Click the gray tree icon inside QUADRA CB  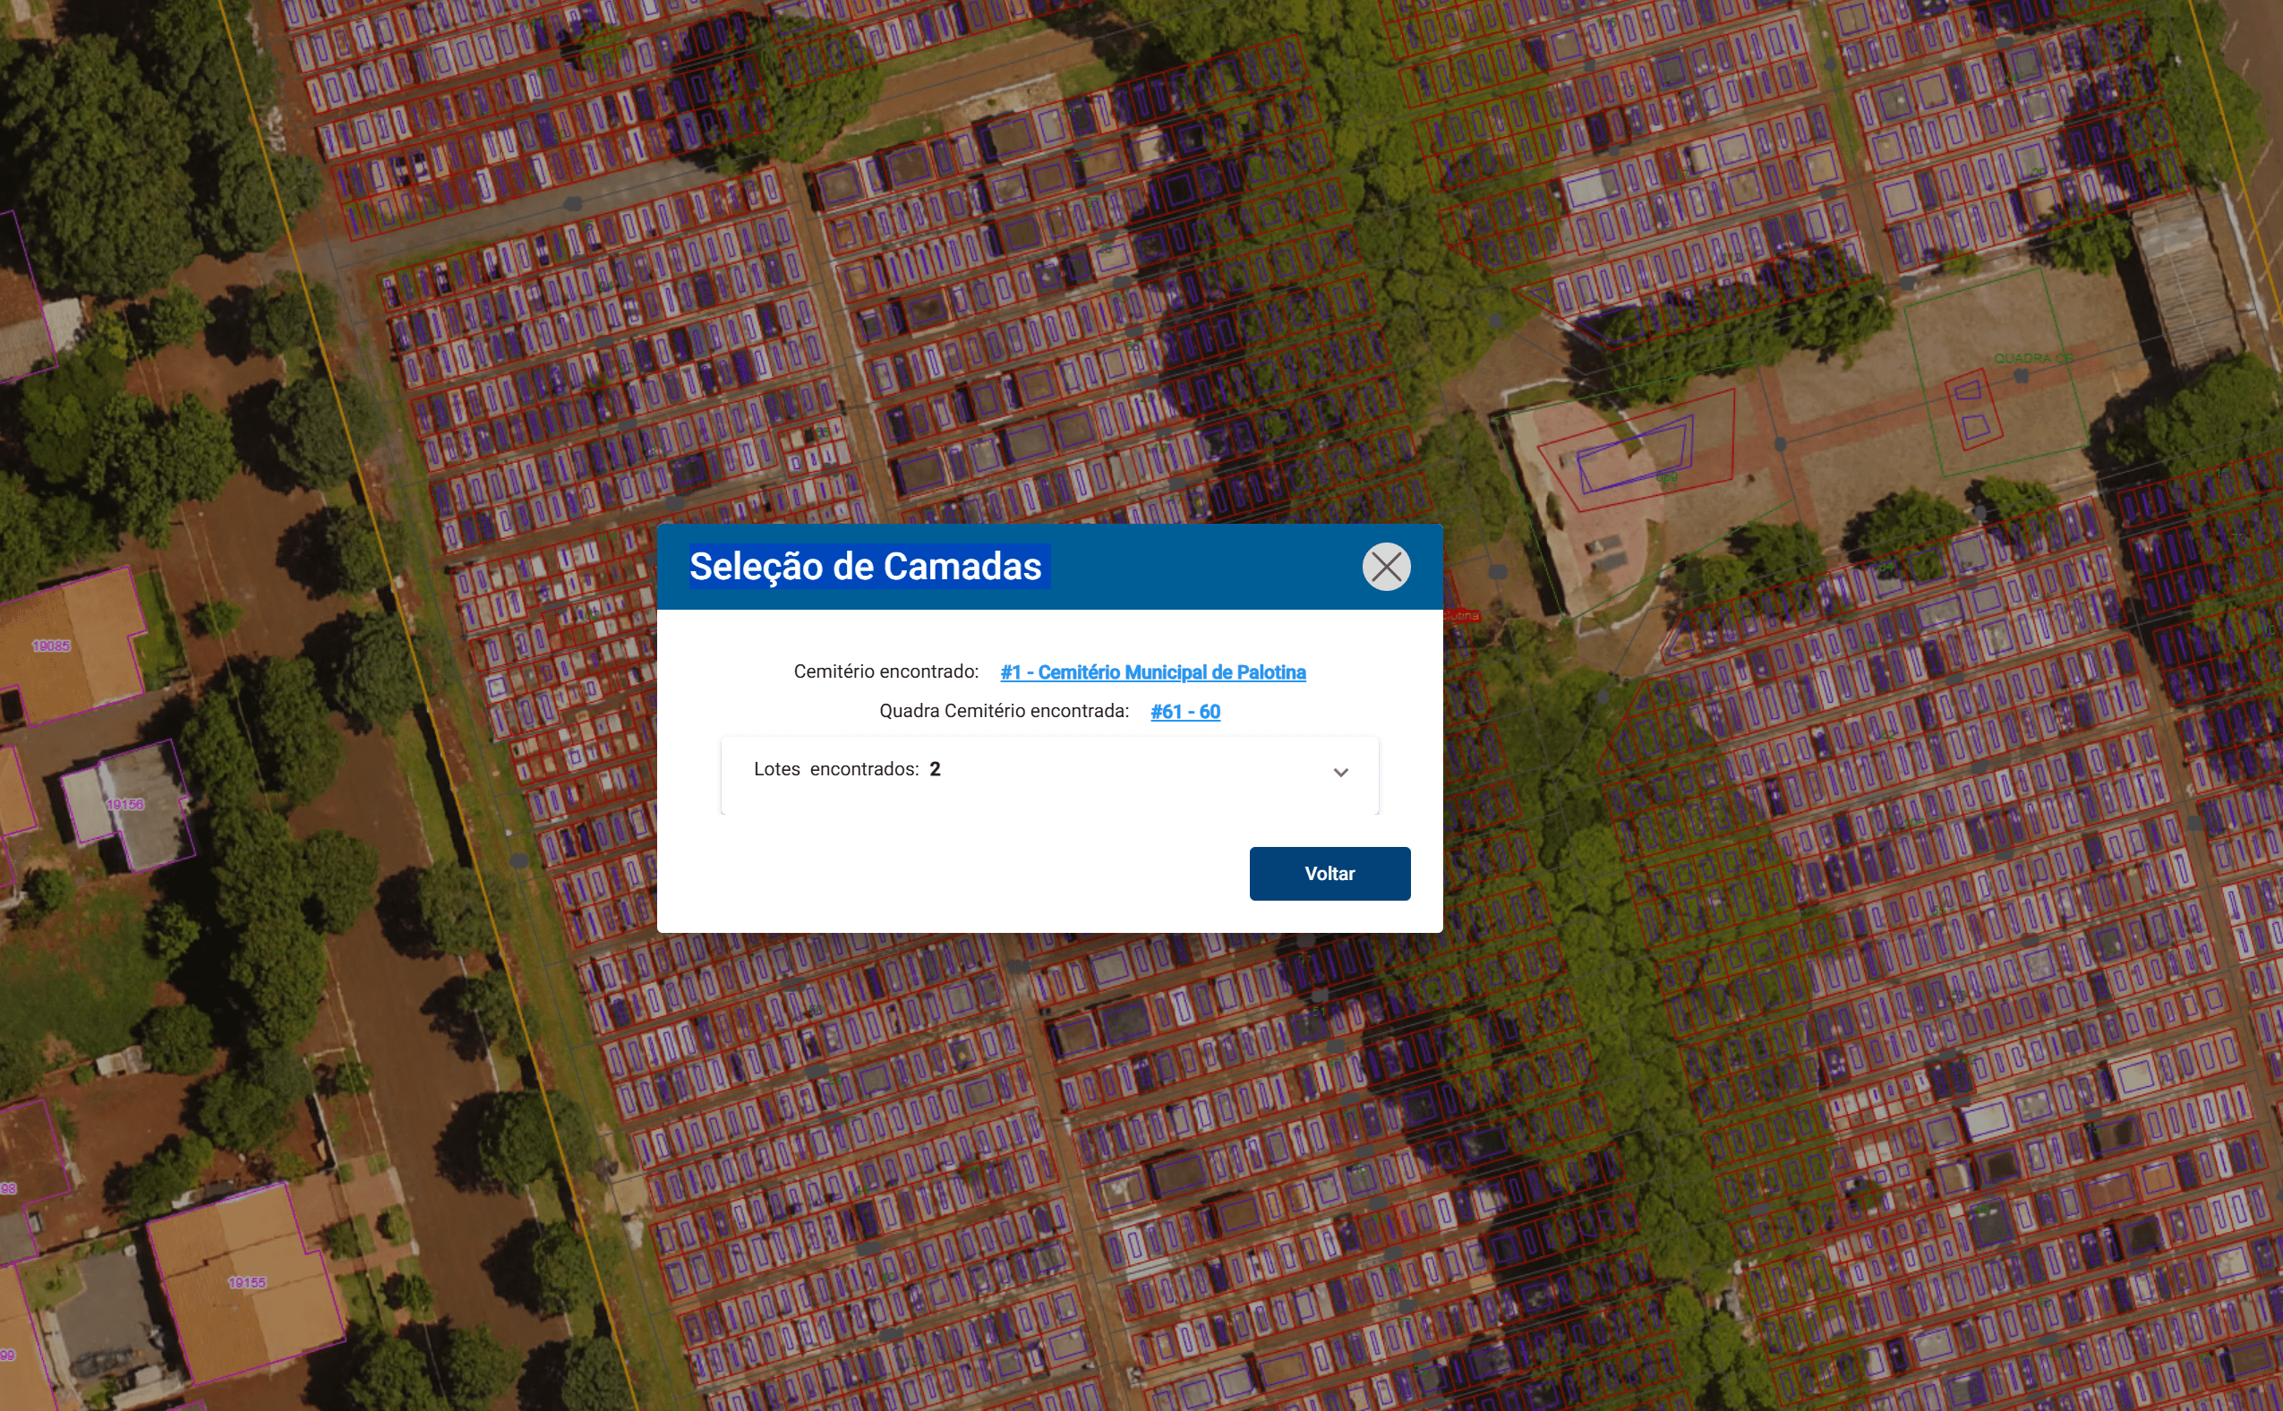tap(2022, 378)
